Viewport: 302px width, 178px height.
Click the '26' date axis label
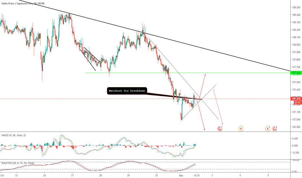(x=44, y=175)
